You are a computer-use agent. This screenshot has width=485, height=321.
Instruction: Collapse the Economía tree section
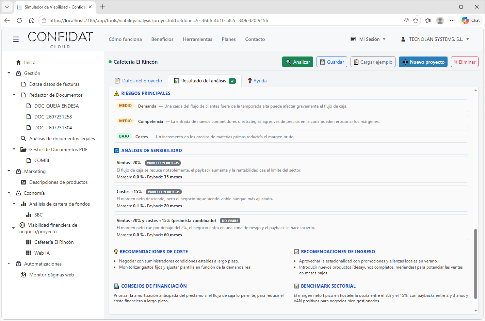tap(9, 193)
